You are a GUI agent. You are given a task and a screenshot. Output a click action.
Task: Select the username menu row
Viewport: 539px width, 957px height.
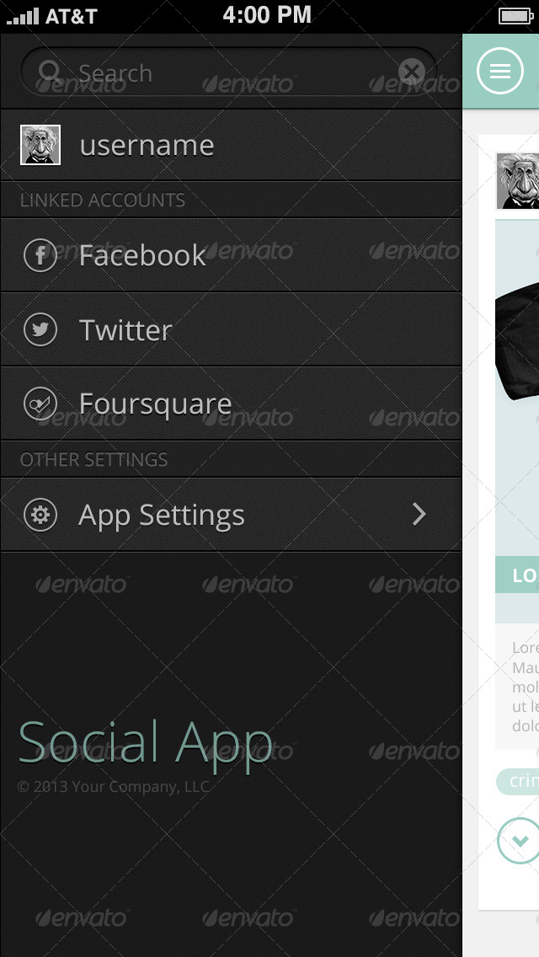tap(231, 145)
